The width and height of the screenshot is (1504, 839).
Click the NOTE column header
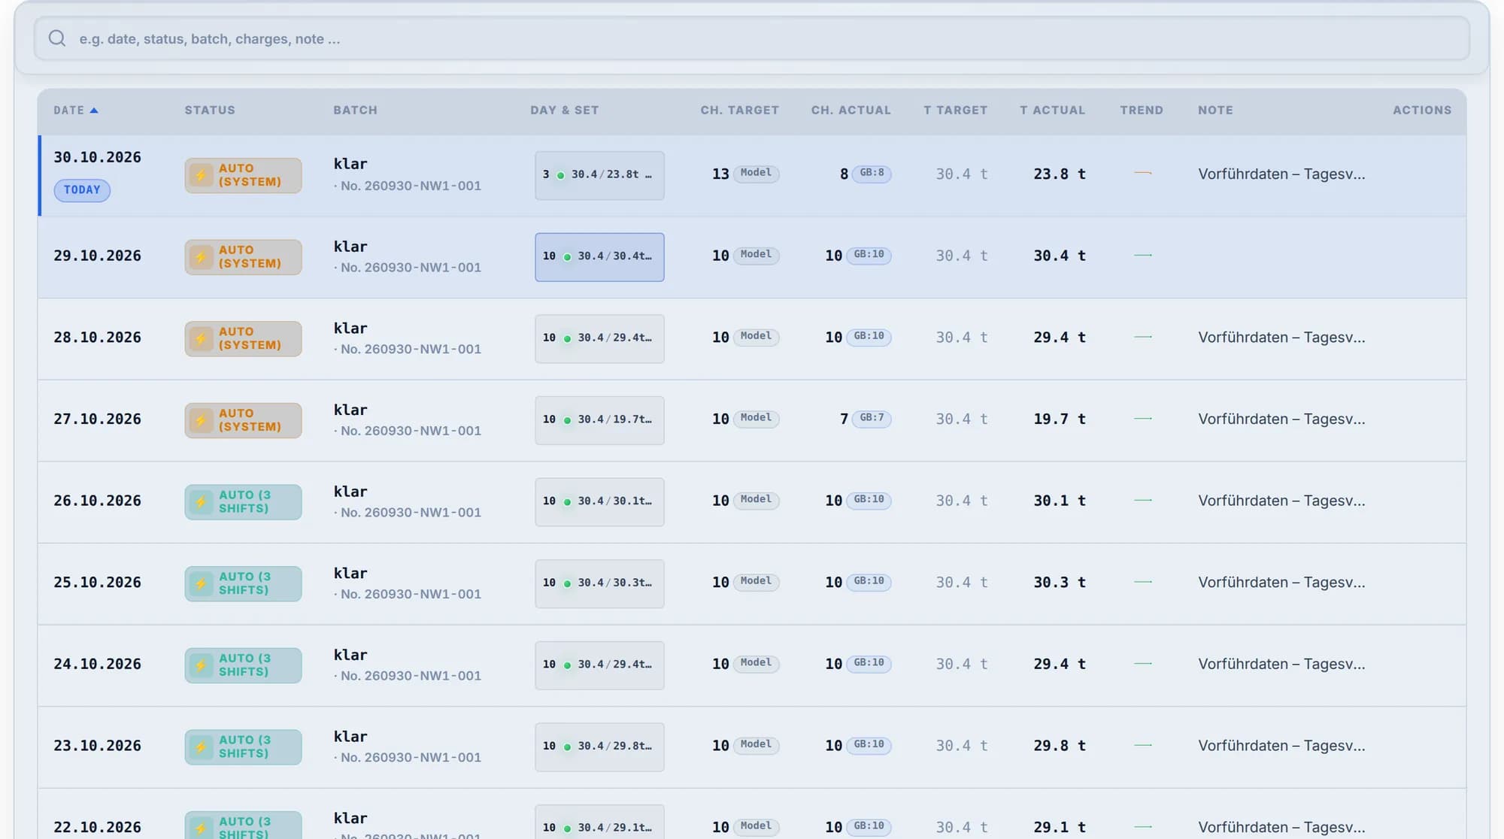pyautogui.click(x=1215, y=111)
